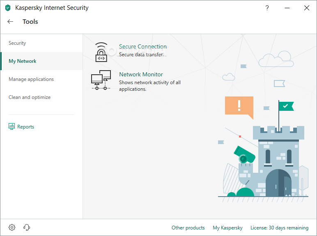Click the Kaspersky shield logo in title bar
This screenshot has height=236, width=317.
click(x=8, y=8)
